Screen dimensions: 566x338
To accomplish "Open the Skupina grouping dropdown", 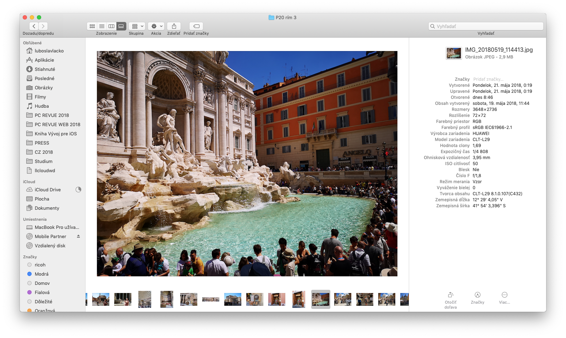I will pos(137,26).
